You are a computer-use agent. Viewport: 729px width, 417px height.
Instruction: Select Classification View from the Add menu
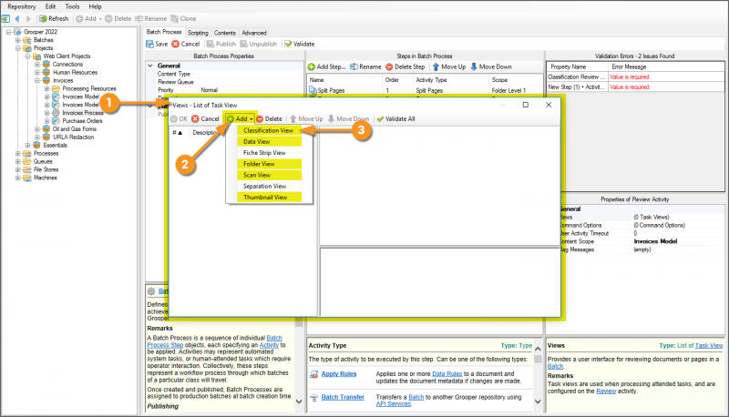(268, 131)
